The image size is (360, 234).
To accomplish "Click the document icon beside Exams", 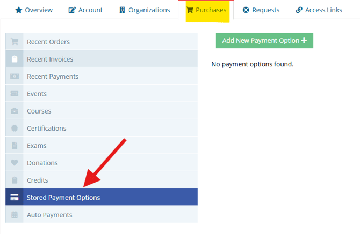I will 15,146.
